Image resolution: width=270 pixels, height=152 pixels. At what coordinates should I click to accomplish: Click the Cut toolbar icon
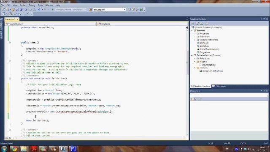pyautogui.click(x=26, y=10)
